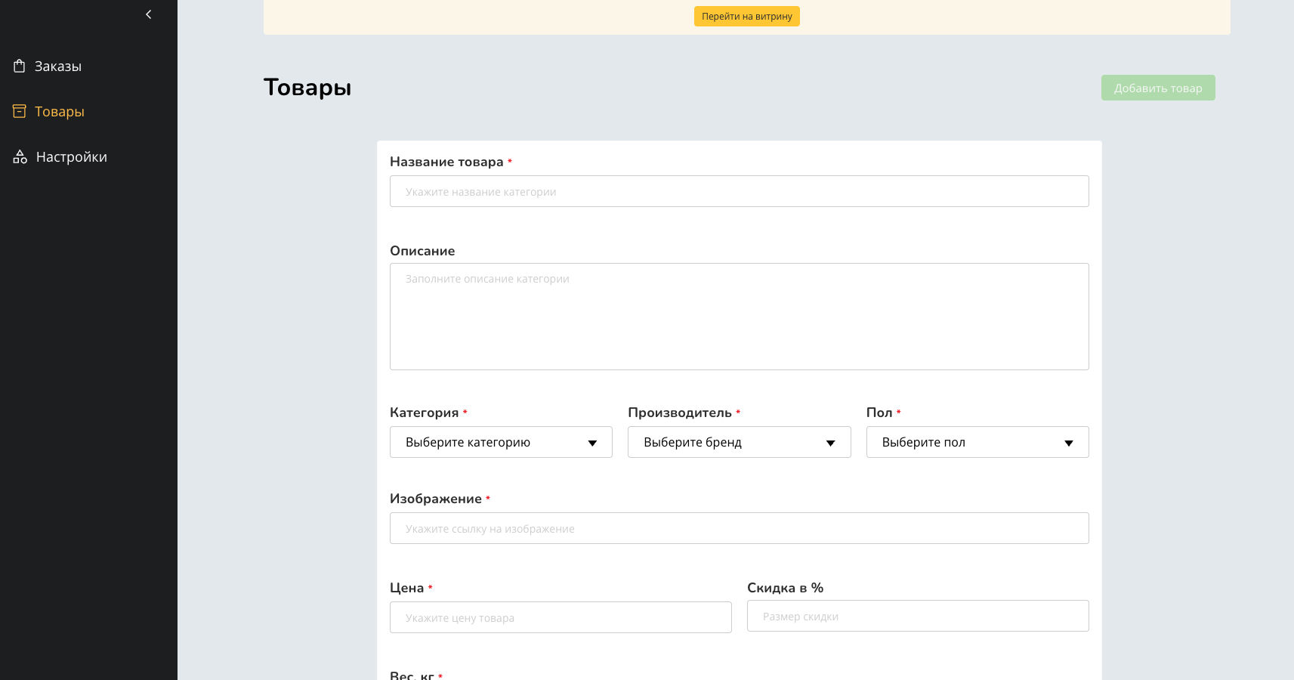Click the brand dropdown arrow
1294x680 pixels.
pos(830,443)
